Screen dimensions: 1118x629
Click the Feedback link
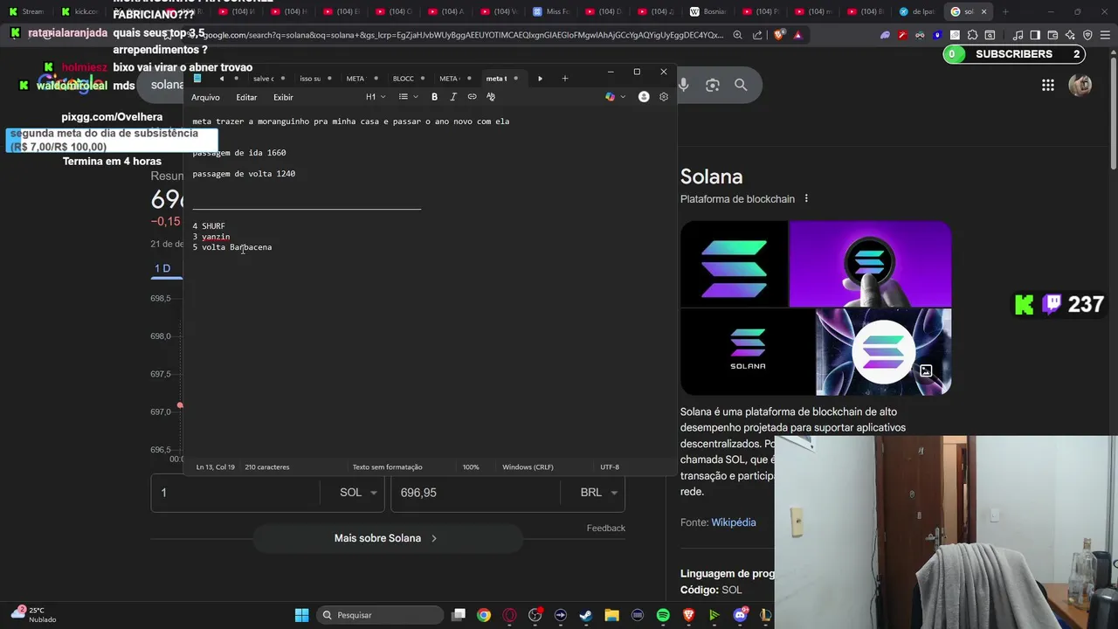click(606, 528)
